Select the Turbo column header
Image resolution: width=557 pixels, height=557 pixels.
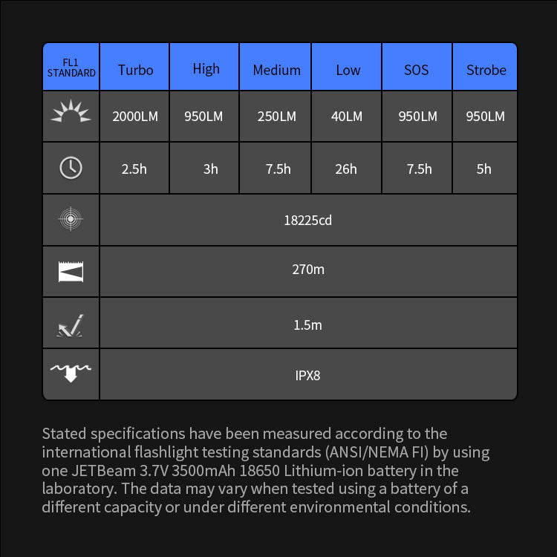135,70
